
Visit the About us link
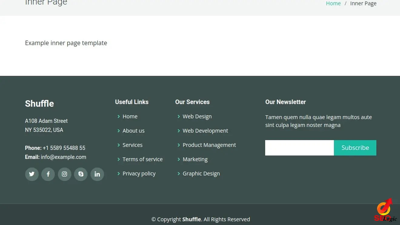pos(133,131)
